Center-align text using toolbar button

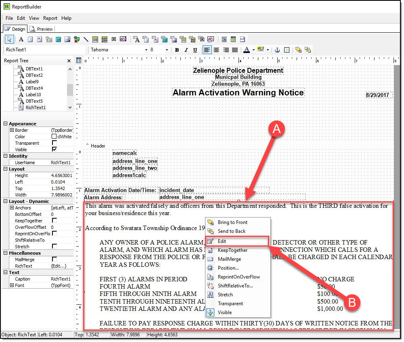pos(217,50)
